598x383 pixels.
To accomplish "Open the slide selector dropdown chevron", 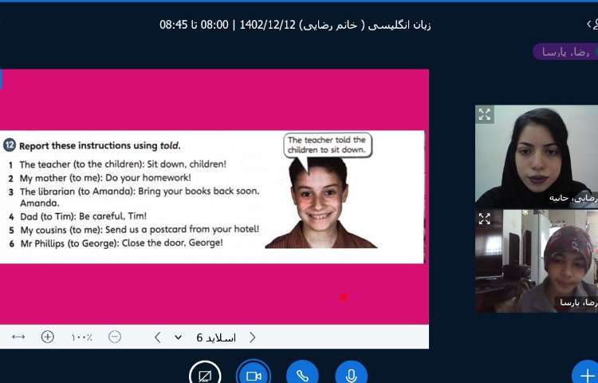I will point(178,338).
